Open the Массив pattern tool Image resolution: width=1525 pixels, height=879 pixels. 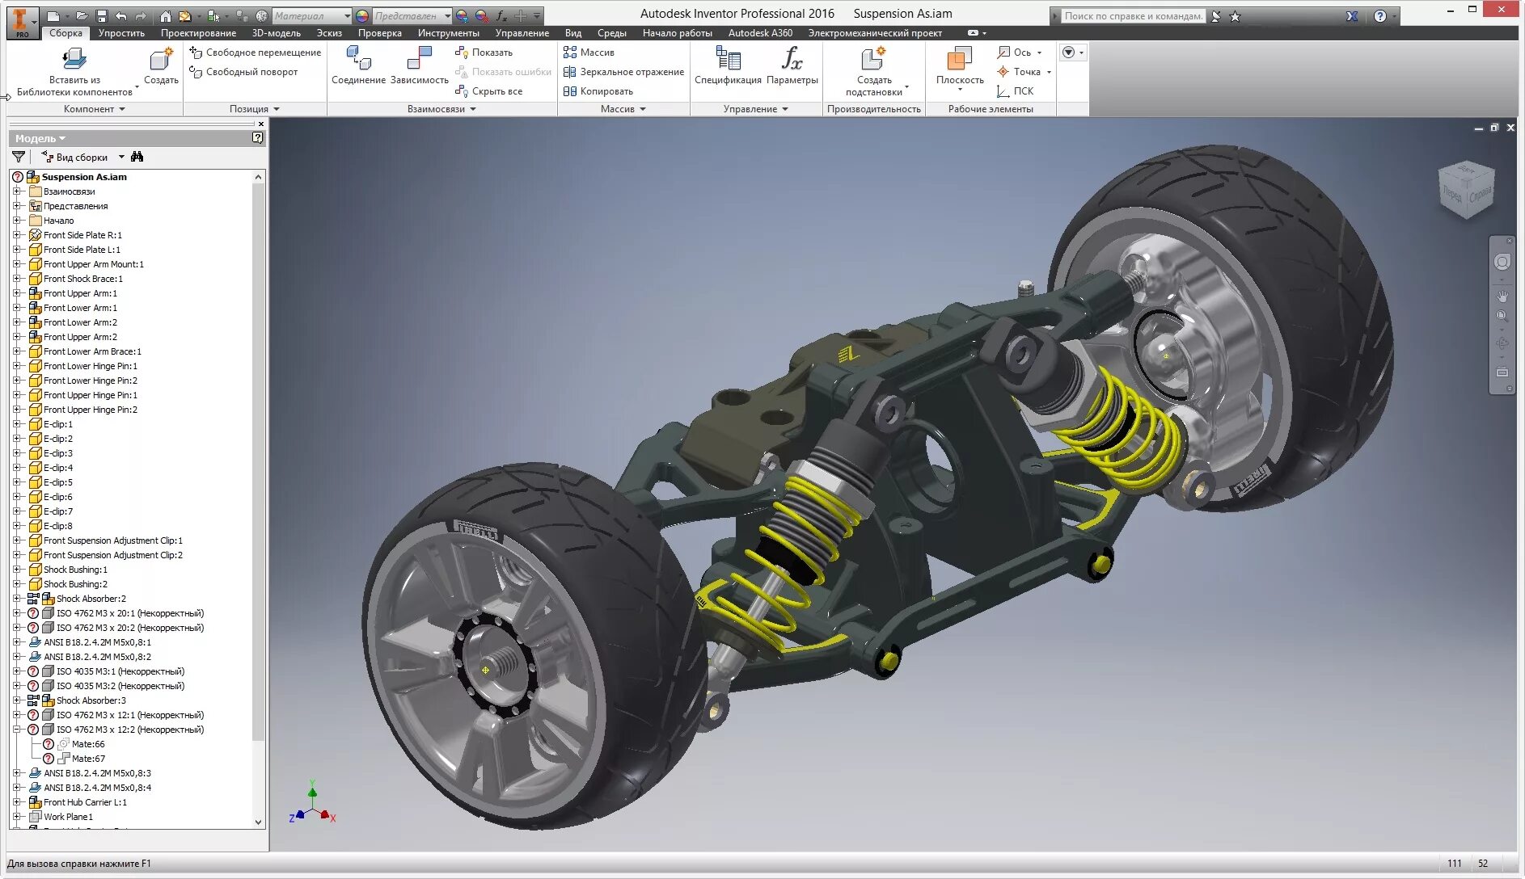589,53
